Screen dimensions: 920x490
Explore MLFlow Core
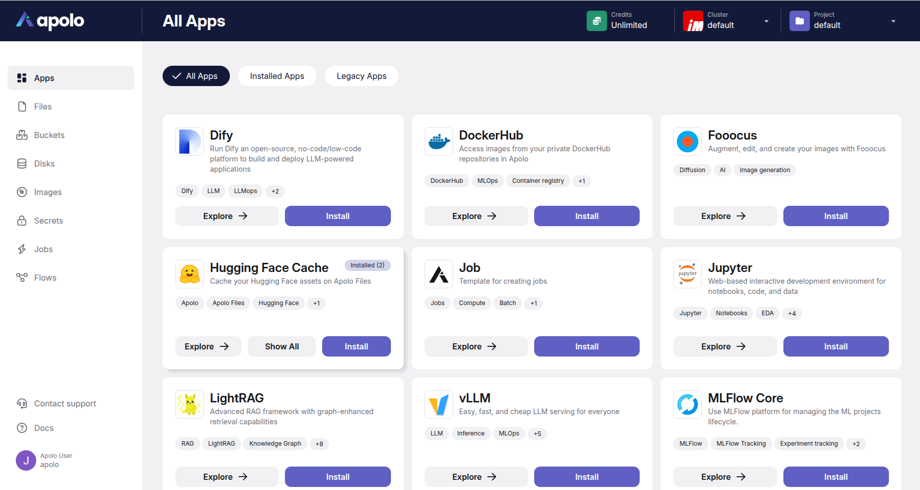[725, 477]
